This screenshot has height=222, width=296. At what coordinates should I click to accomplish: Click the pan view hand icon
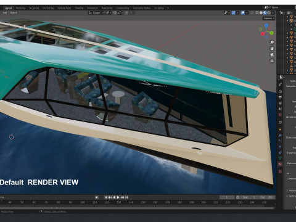[272, 49]
